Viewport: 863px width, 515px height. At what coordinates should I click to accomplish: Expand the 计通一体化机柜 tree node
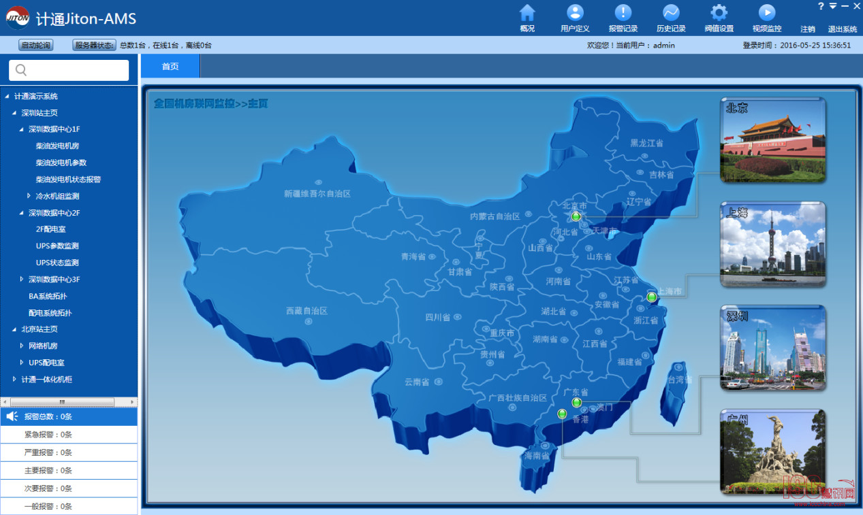(x=14, y=379)
